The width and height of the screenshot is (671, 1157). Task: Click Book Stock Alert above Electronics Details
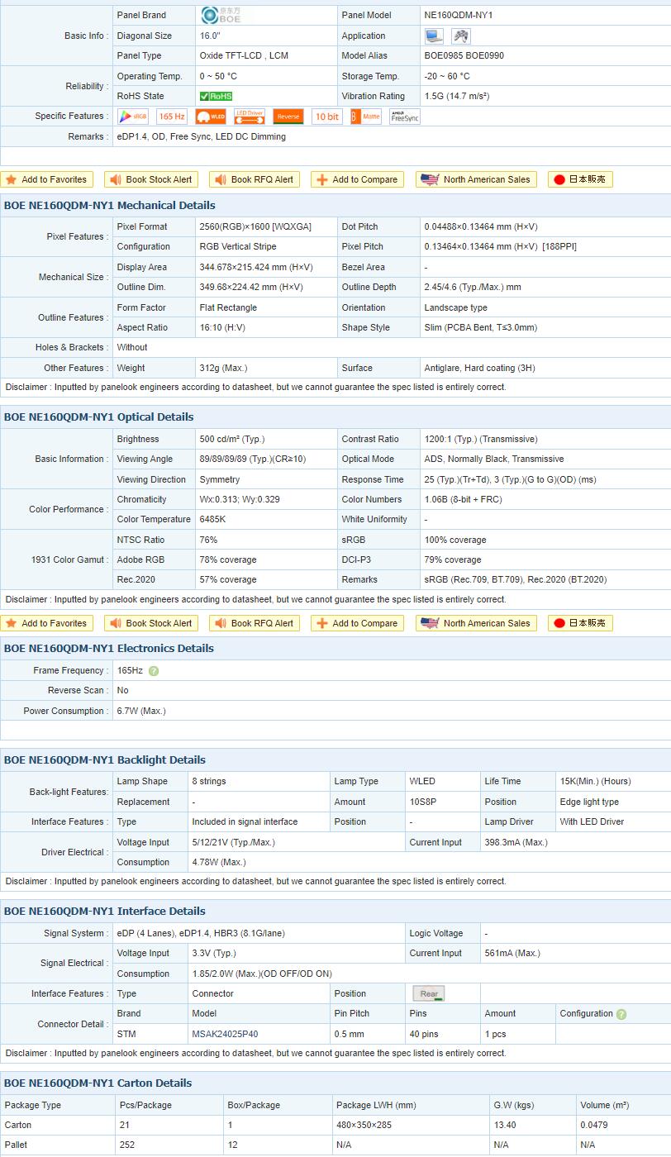point(151,623)
